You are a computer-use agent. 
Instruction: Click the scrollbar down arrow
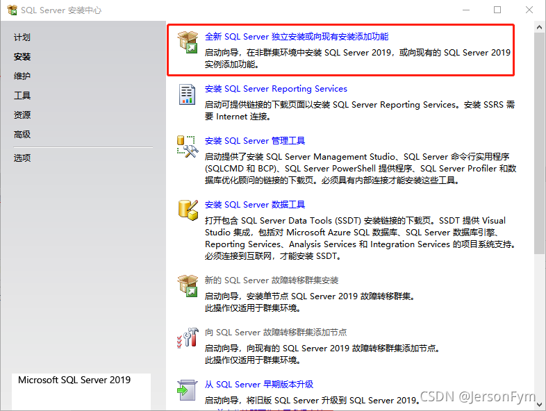(x=539, y=405)
